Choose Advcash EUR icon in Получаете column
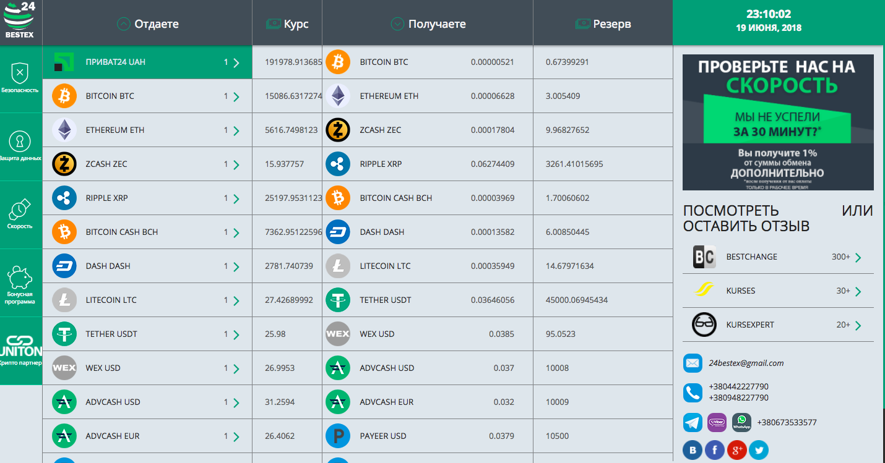 tap(338, 402)
